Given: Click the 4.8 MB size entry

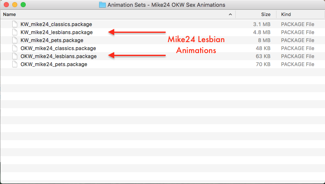Looking at the screenshot, I should point(262,32).
